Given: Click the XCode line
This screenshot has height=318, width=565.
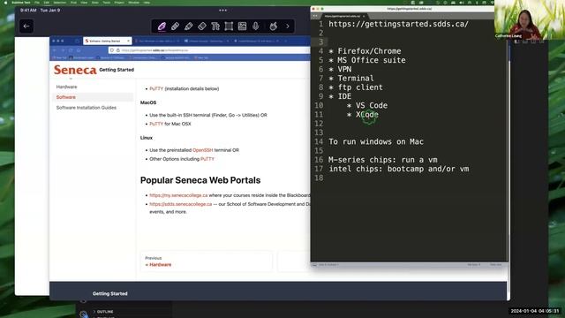Looking at the screenshot, I should pyautogui.click(x=363, y=114).
